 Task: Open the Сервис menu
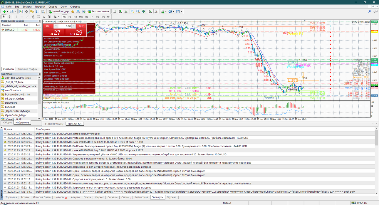[x=53, y=6]
